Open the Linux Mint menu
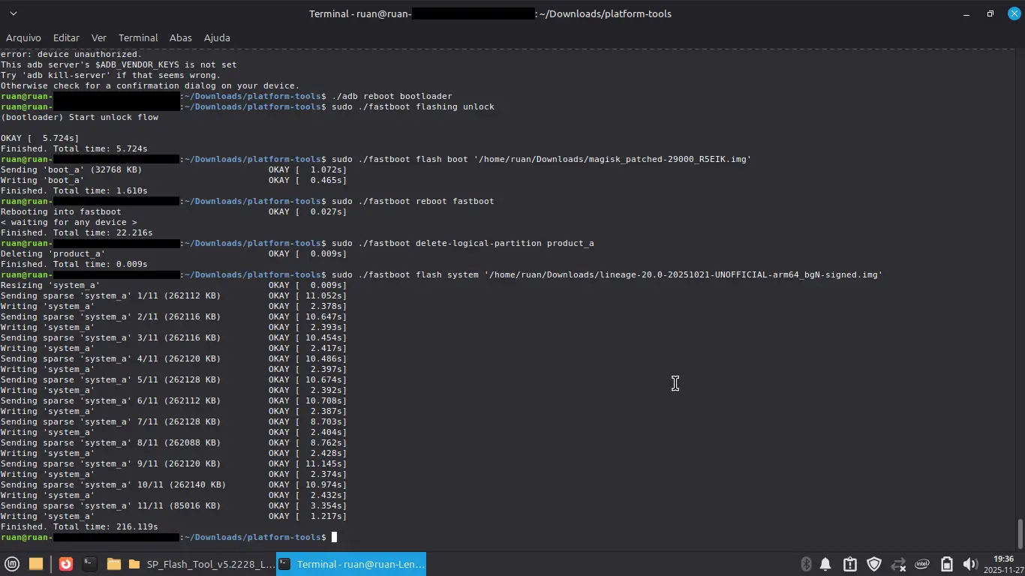This screenshot has width=1025, height=576. pyautogui.click(x=13, y=564)
